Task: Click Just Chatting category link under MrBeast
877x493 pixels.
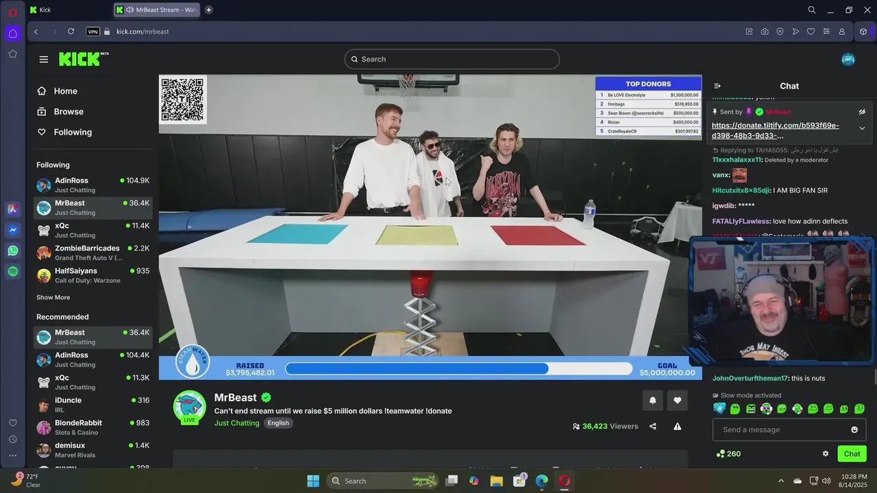Action: 236,423
